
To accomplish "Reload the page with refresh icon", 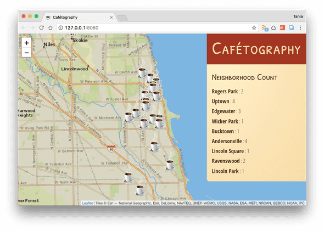I will (42, 27).
